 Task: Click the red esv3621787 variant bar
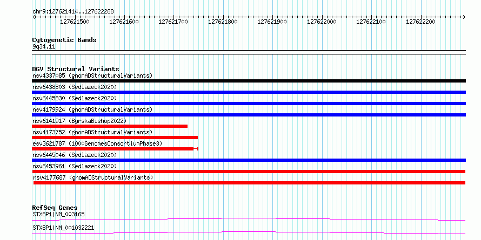coord(115,149)
